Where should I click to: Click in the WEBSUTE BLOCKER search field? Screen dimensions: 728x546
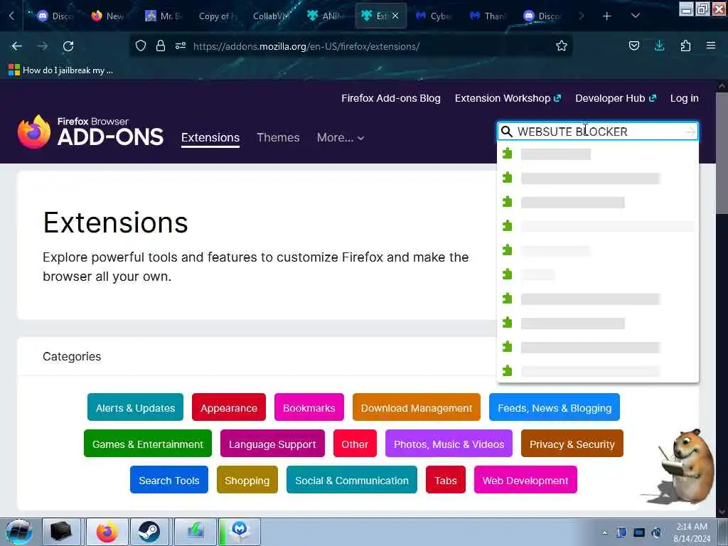pyautogui.click(x=598, y=132)
